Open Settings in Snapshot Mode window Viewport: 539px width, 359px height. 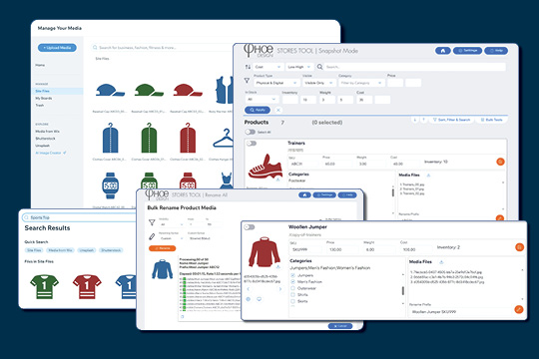coord(467,51)
